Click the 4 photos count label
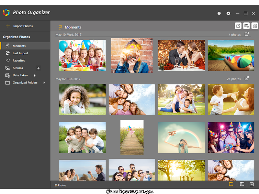259x194 pixels. click(234, 35)
